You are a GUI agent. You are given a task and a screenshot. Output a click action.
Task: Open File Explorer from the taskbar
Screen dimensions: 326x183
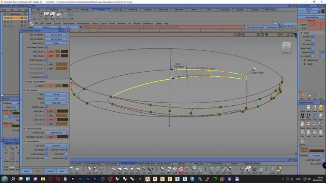point(43,178)
